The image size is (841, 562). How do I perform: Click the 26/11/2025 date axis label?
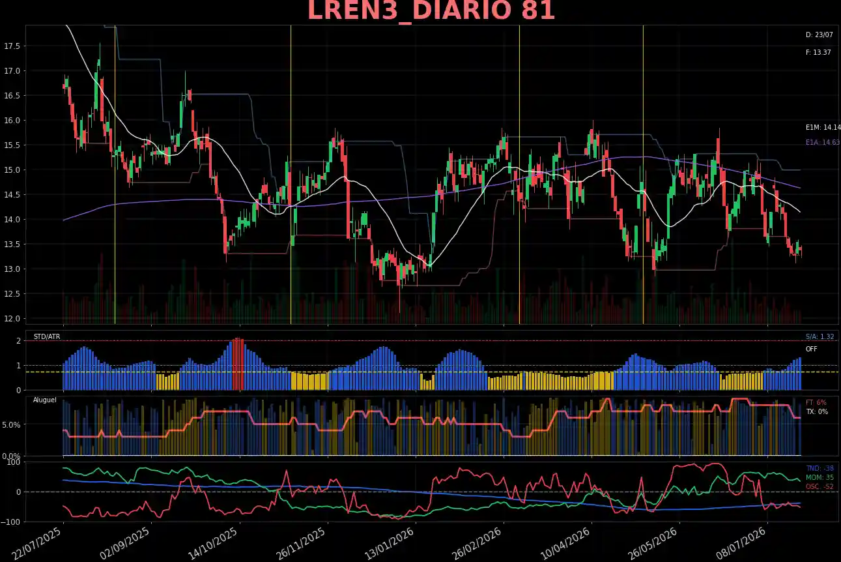click(x=301, y=544)
